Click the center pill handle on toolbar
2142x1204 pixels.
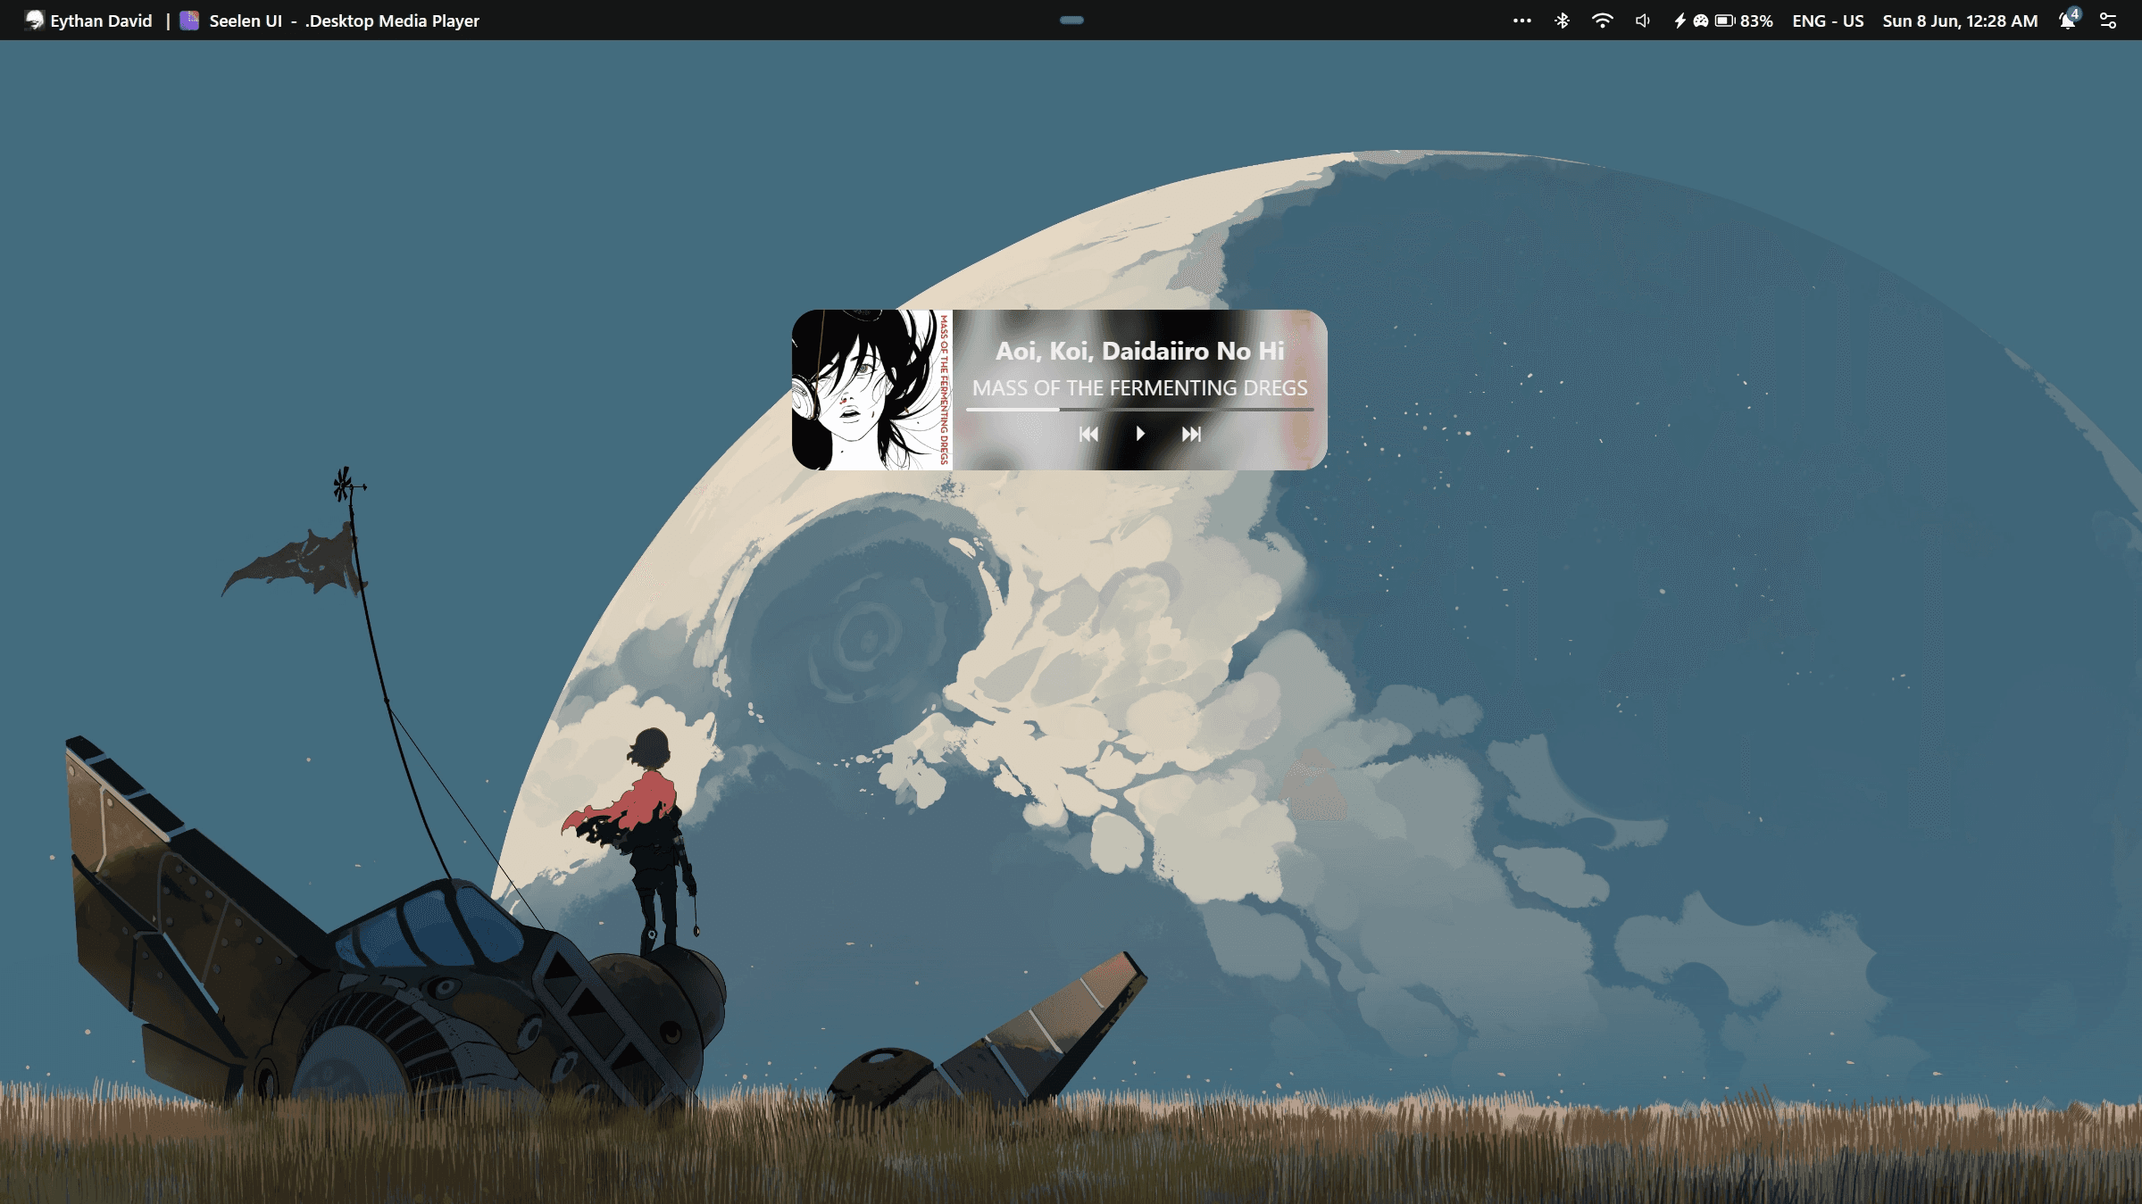[1071, 20]
